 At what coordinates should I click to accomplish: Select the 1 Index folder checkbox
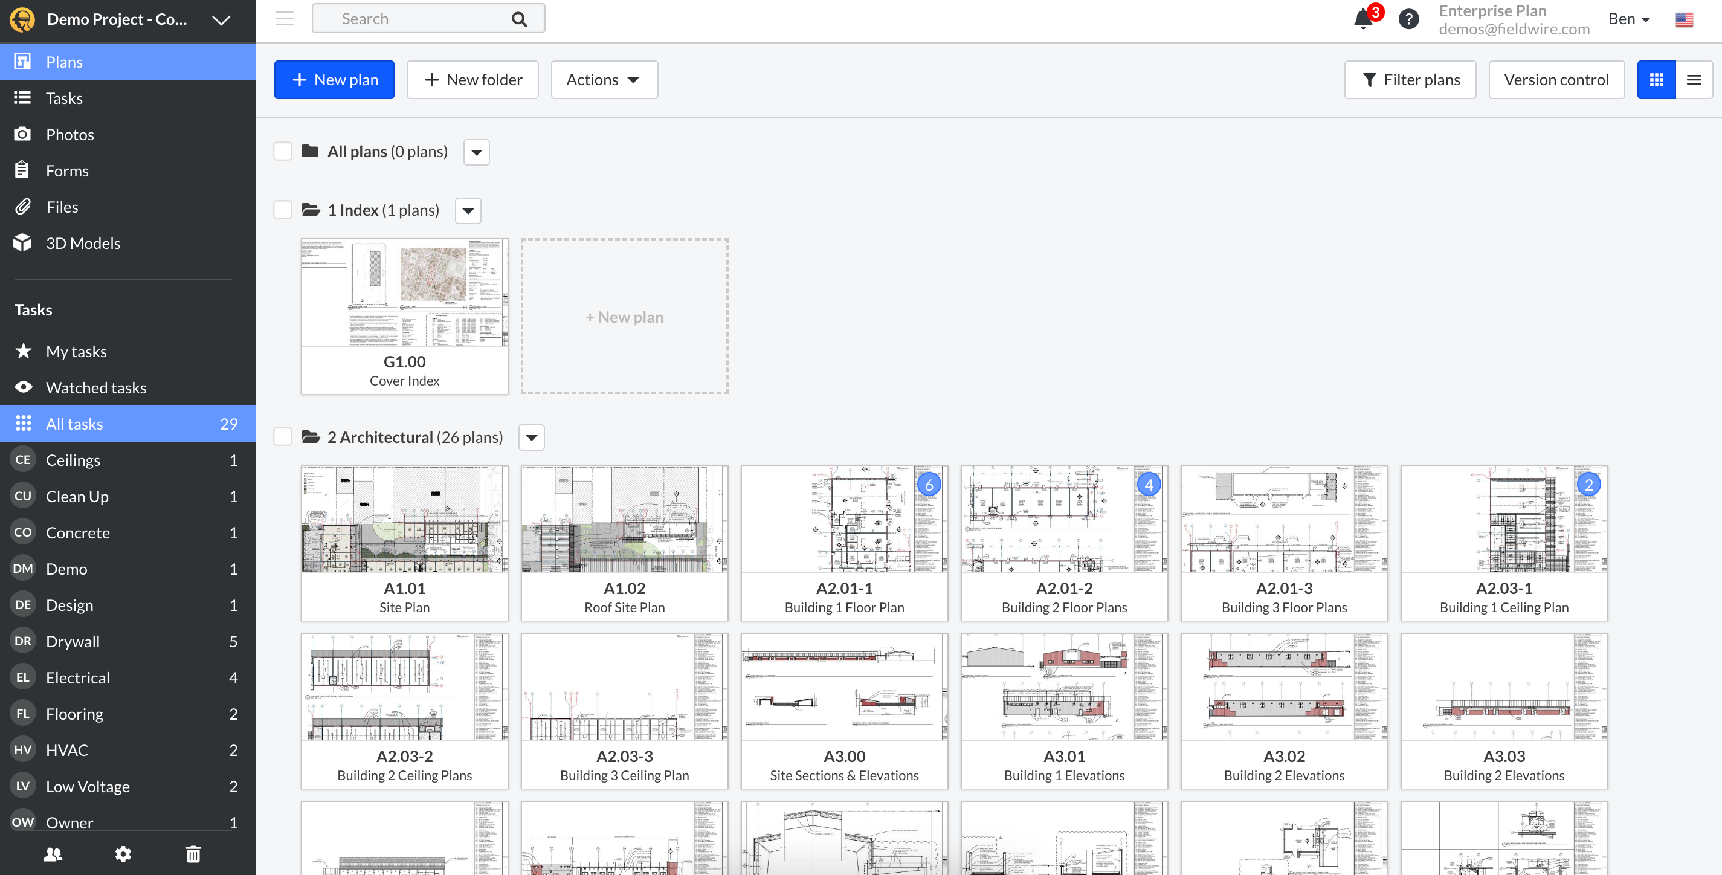(x=282, y=209)
